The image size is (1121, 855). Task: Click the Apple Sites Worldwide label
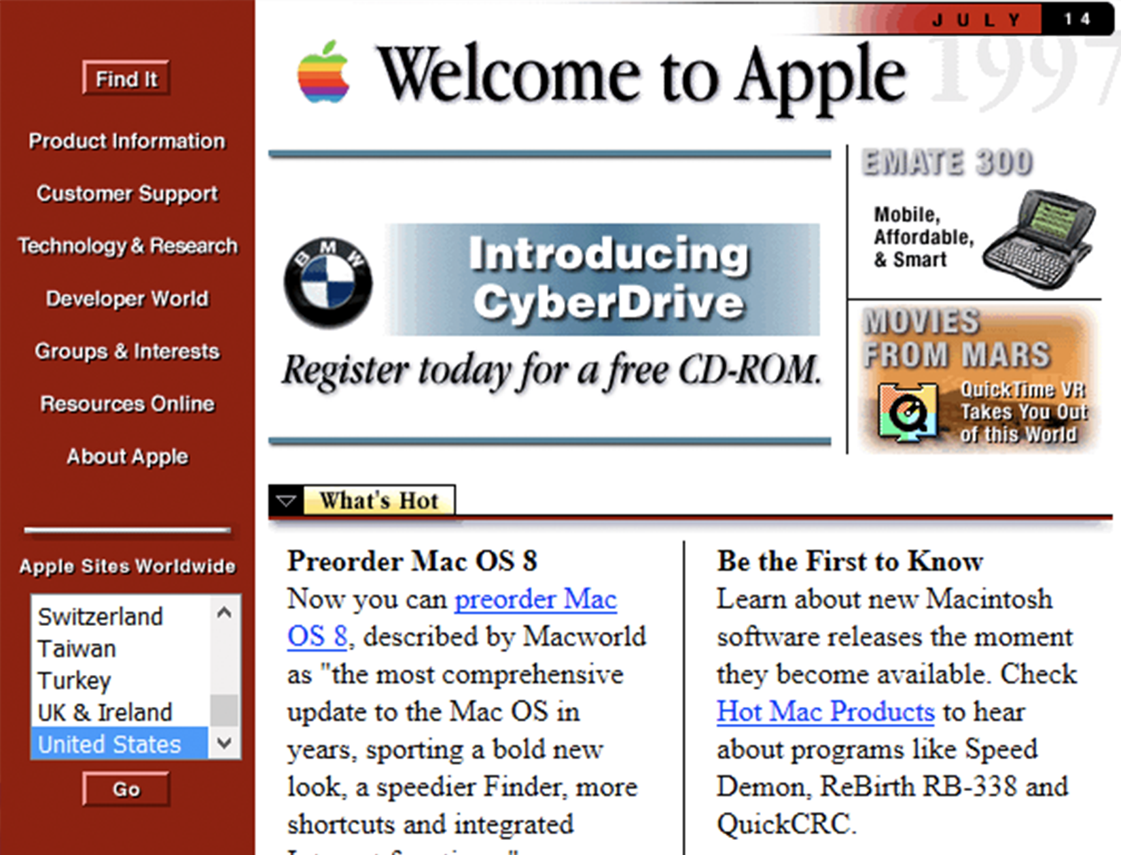(x=127, y=566)
